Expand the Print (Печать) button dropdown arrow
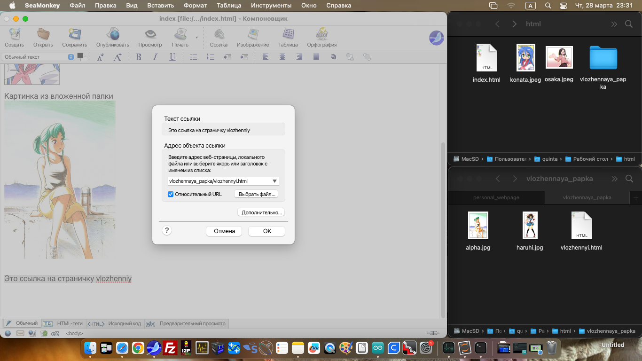642x361 pixels. [x=196, y=37]
